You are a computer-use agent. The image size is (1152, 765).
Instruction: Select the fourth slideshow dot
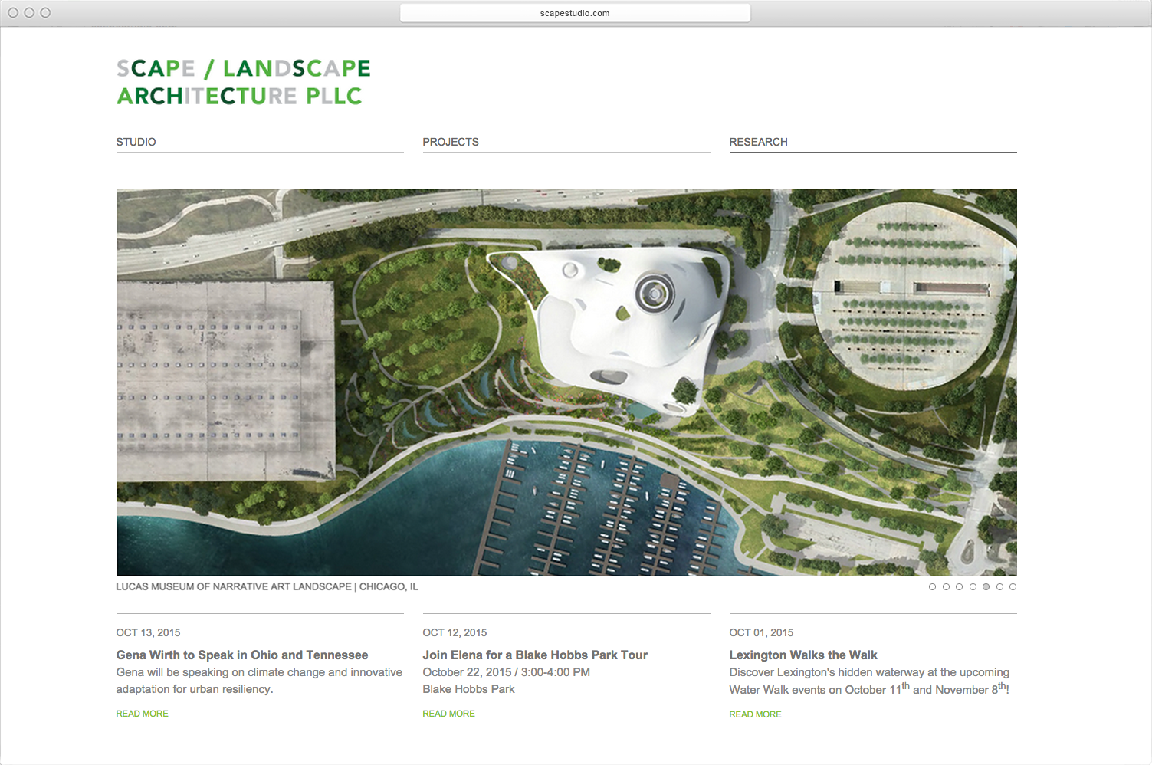point(973,587)
